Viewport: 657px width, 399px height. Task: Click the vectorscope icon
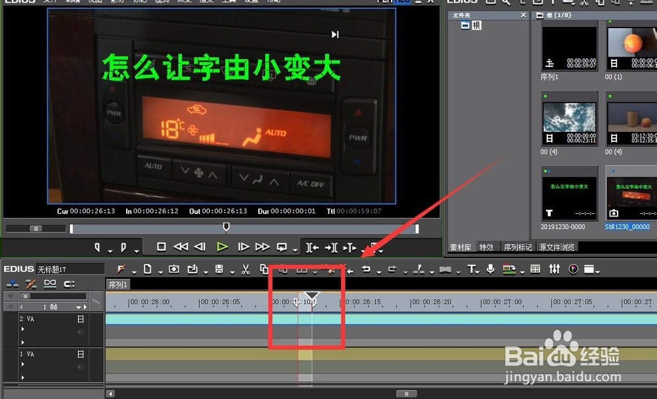(x=573, y=269)
